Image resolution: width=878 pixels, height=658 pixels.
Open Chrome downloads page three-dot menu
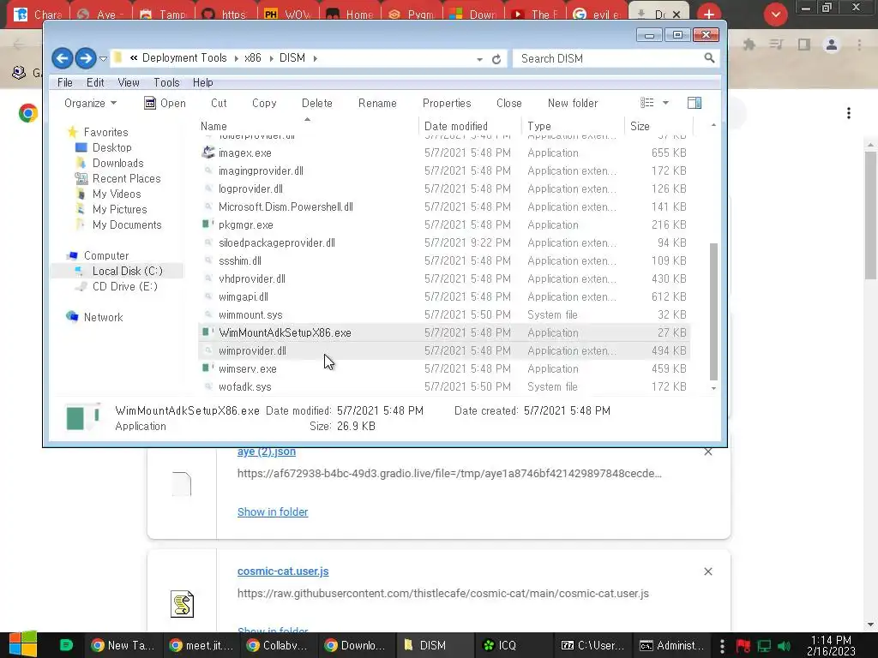pyautogui.click(x=849, y=113)
